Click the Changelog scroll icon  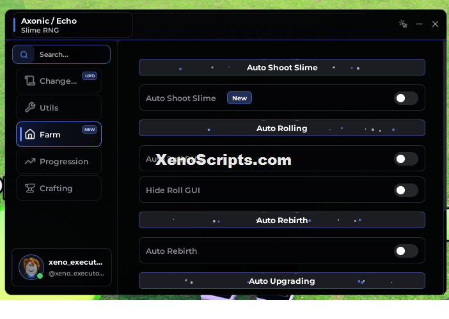point(30,81)
